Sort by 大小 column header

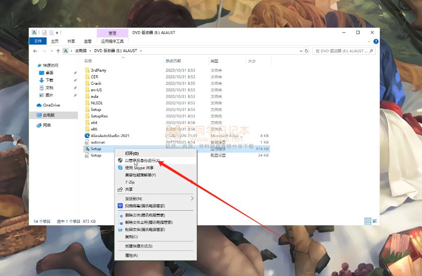(x=252, y=61)
